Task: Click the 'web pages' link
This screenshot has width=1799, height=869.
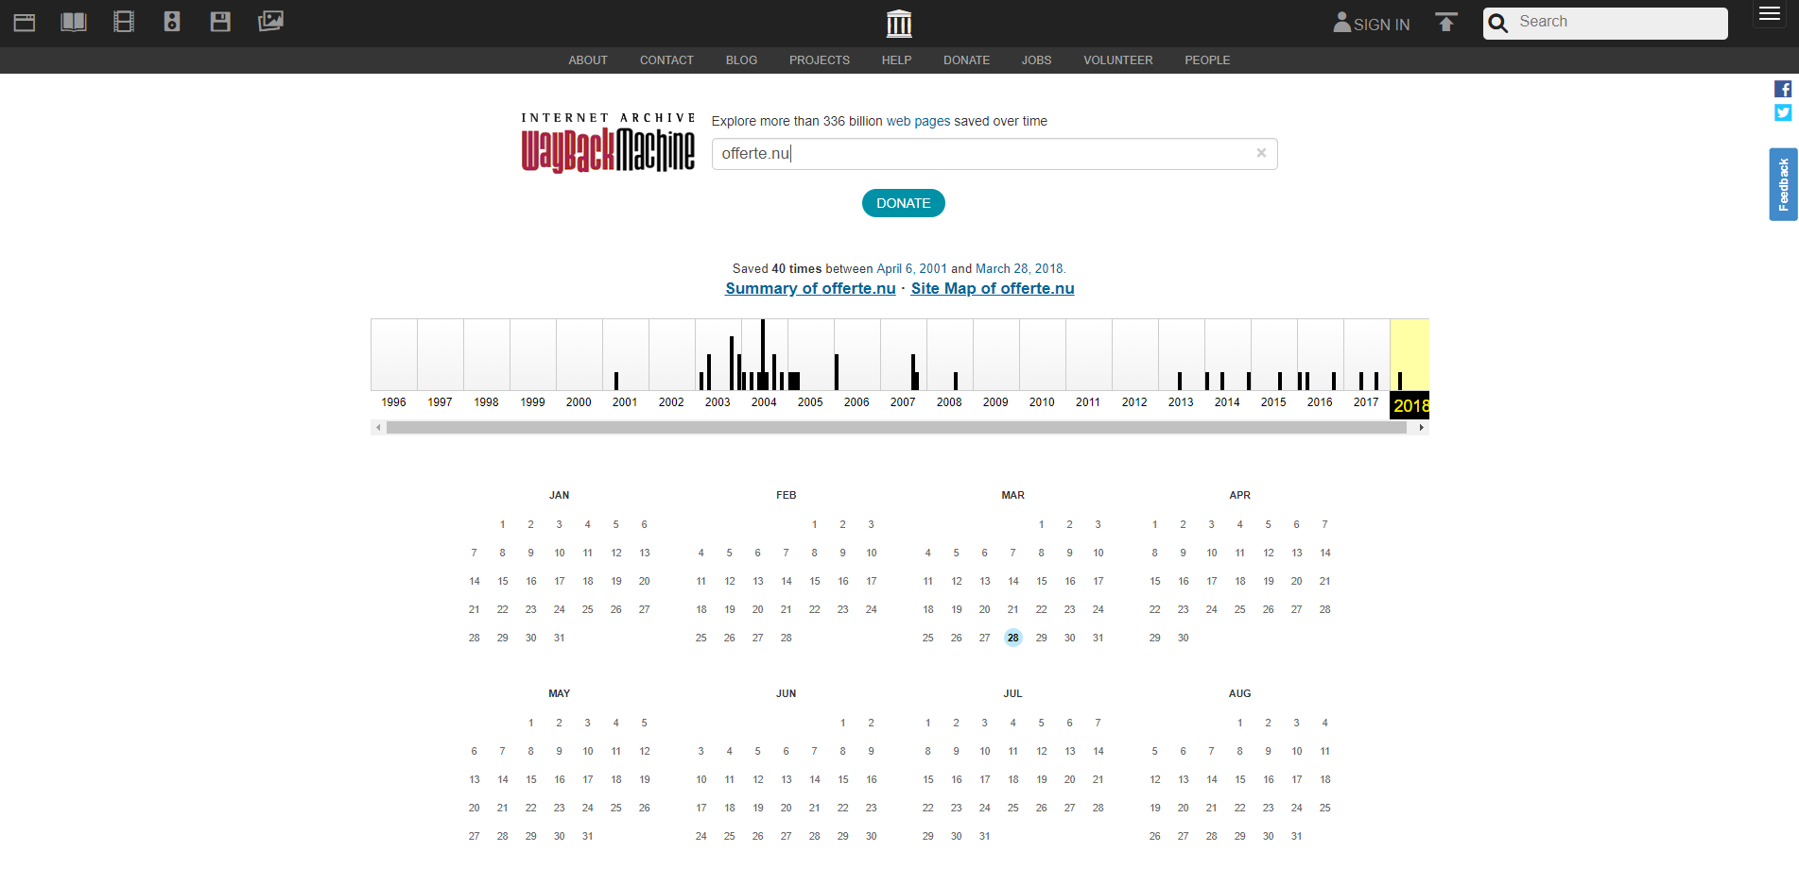Action: pyautogui.click(x=918, y=121)
